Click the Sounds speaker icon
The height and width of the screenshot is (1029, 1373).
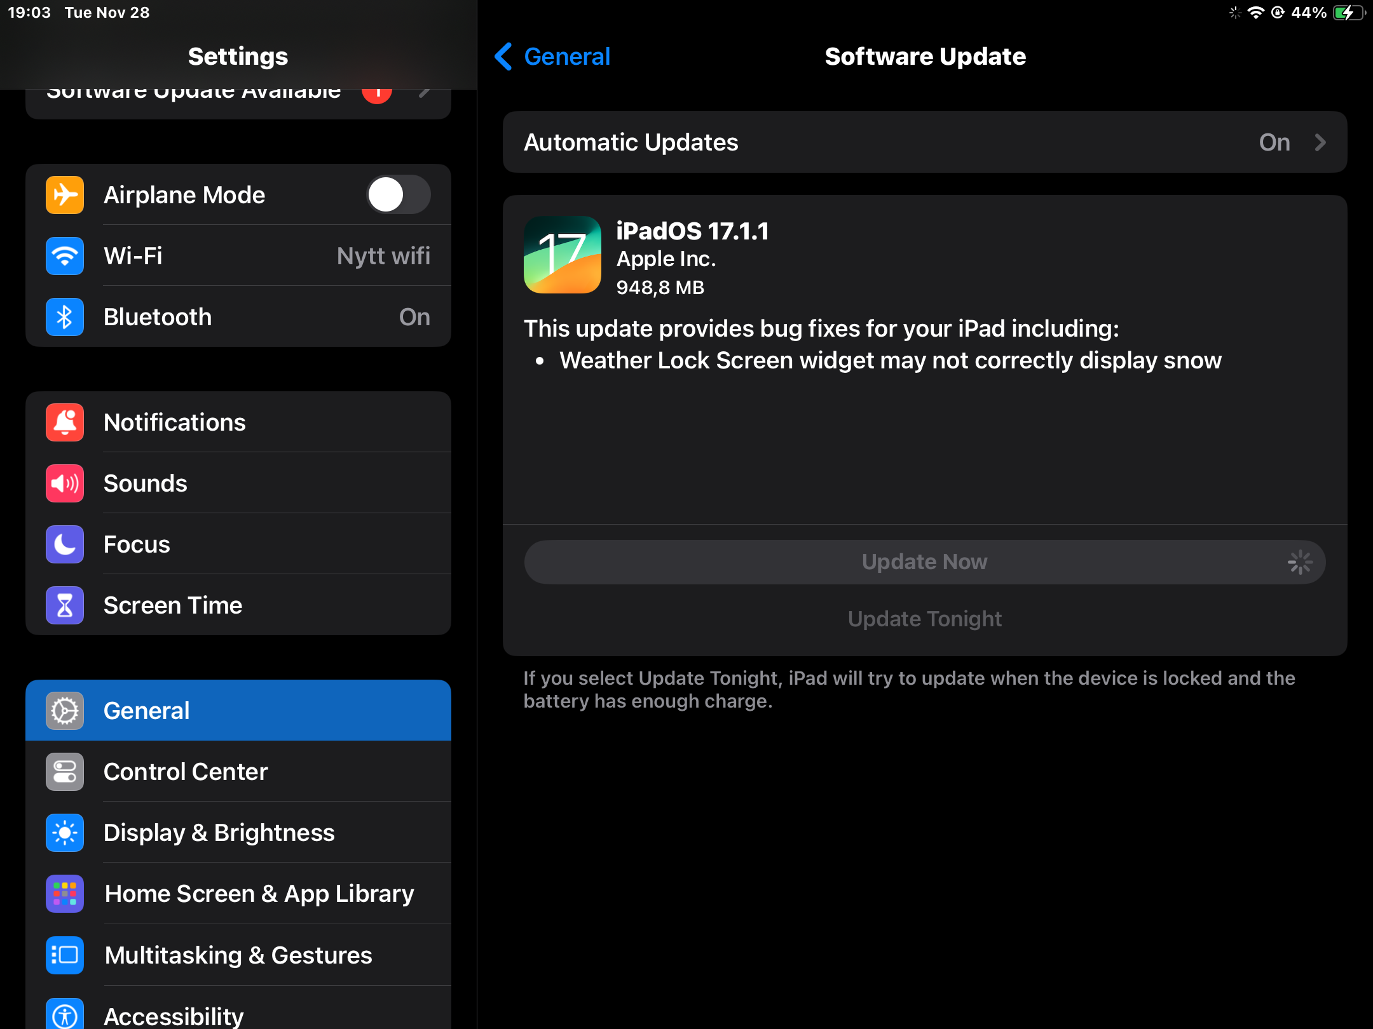64,483
